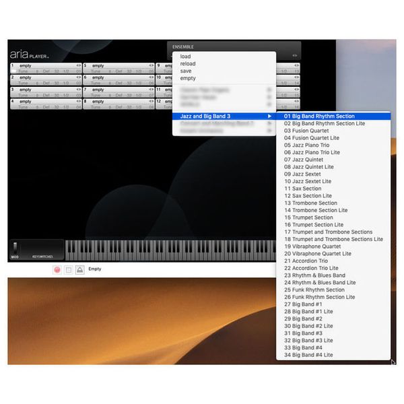Image resolution: width=404 pixels, height=404 pixels.
Task: Click the arrows icon on slot 1
Action: pyautogui.click(x=78, y=65)
